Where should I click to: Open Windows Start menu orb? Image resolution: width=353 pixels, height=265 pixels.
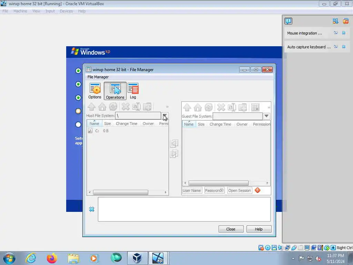click(x=9, y=258)
